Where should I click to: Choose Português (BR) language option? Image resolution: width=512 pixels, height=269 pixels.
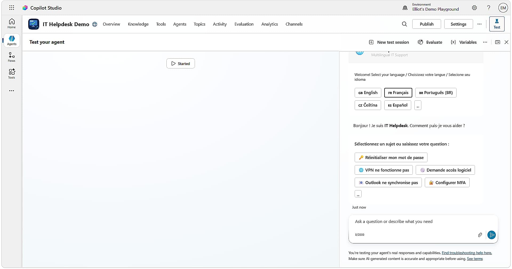(436, 93)
